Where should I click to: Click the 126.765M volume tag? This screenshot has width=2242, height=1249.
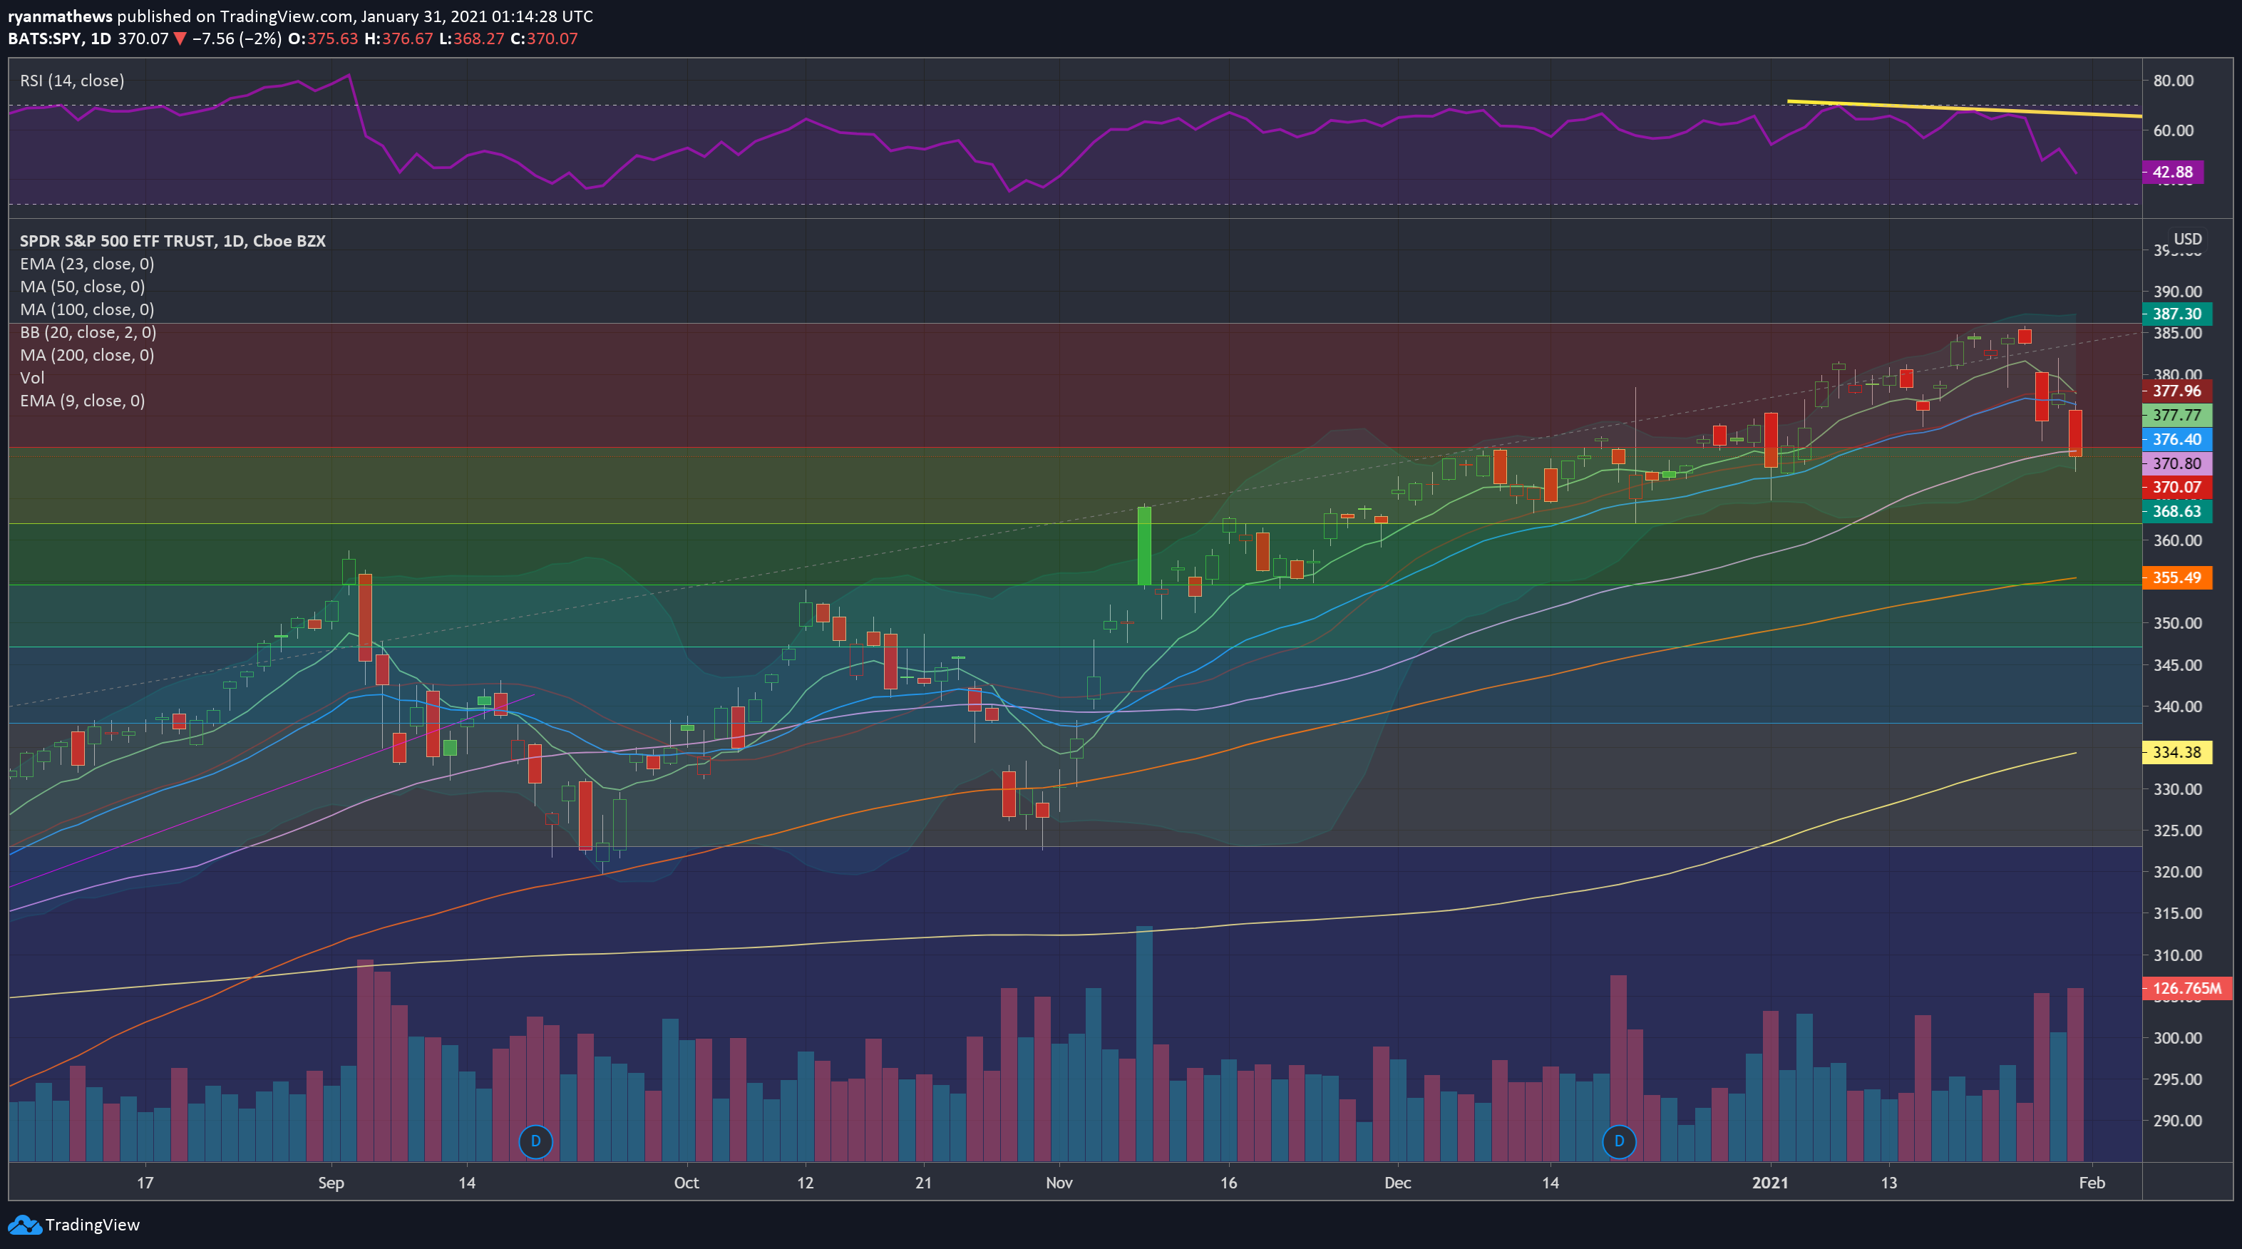pos(2186,989)
